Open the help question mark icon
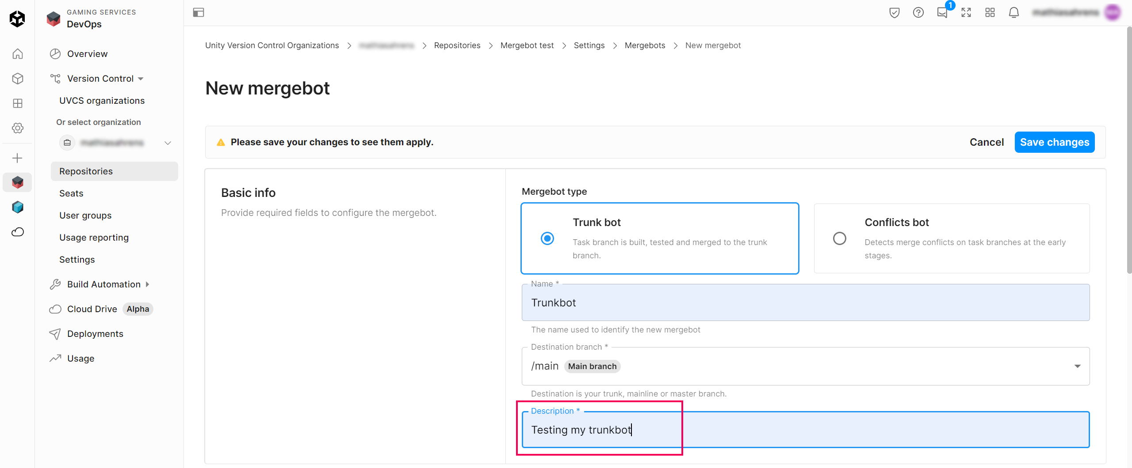The image size is (1132, 468). tap(918, 12)
